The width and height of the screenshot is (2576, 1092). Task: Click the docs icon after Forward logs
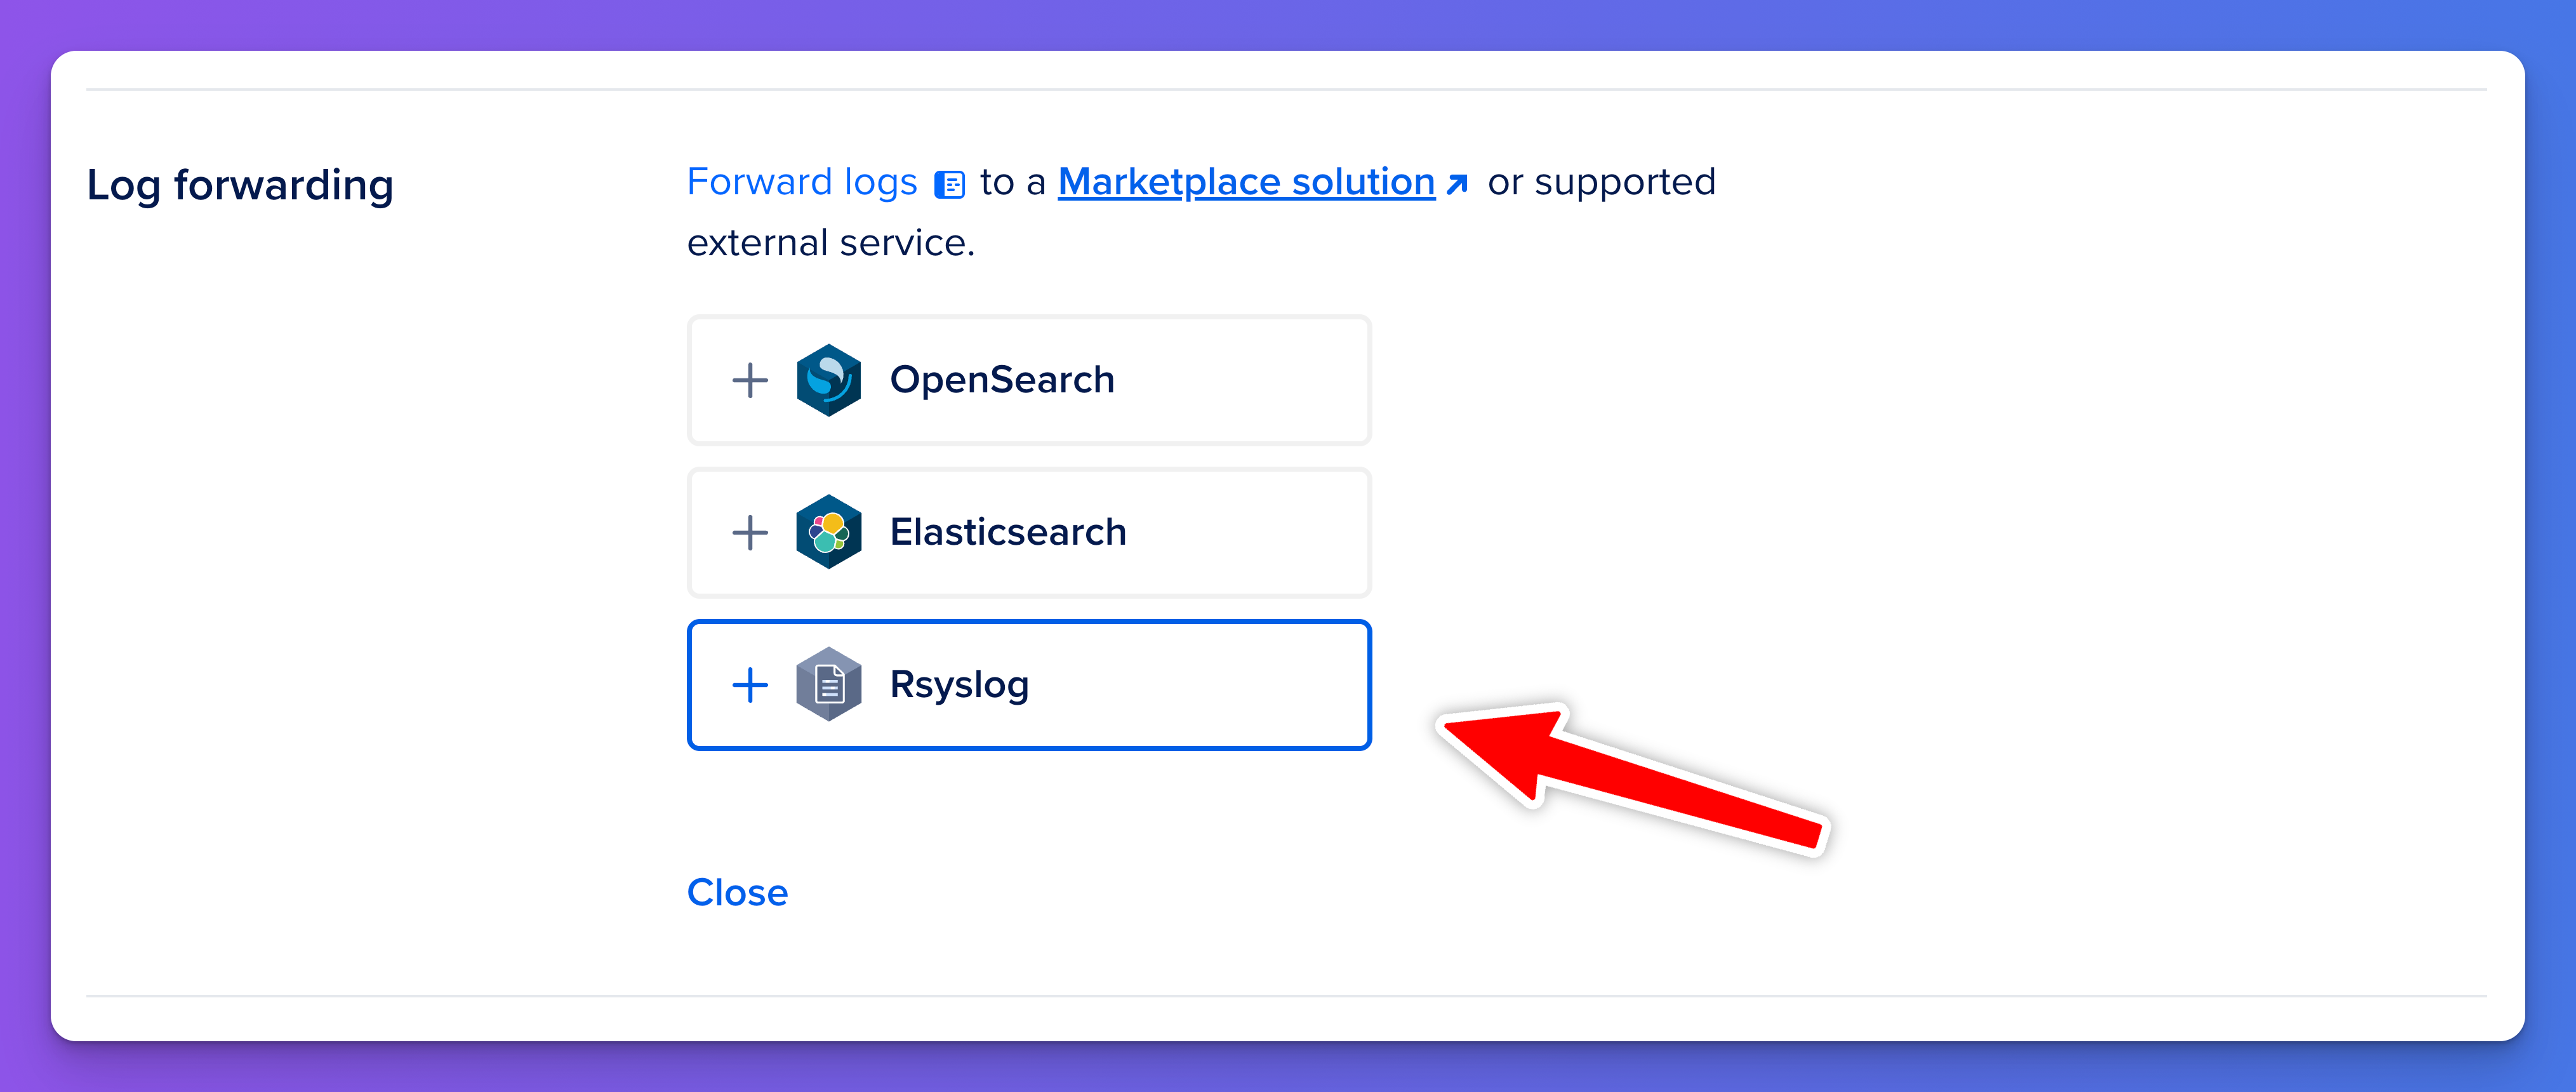[949, 185]
